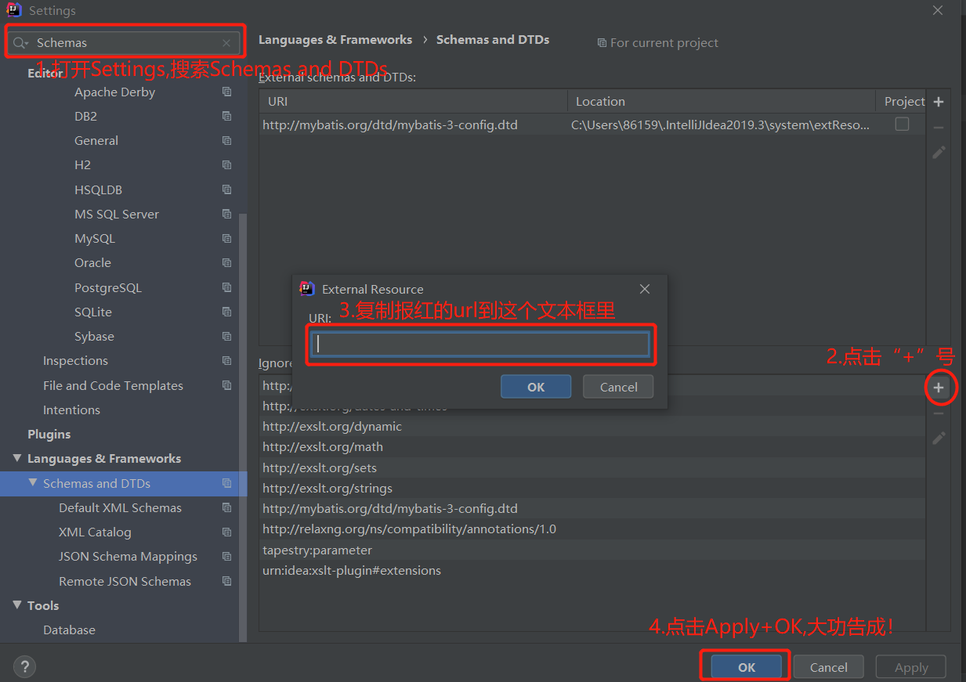Add an external schema with top plus icon
This screenshot has height=682, width=966.
coord(939,102)
